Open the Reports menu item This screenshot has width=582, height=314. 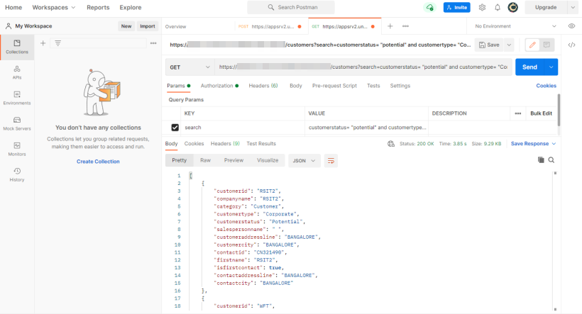click(98, 7)
